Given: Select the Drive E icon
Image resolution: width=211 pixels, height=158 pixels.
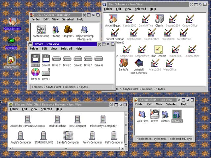Looking at the screenshot, I should click(x=78, y=59).
